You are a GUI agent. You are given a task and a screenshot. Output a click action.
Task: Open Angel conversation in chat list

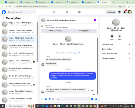[18, 24]
